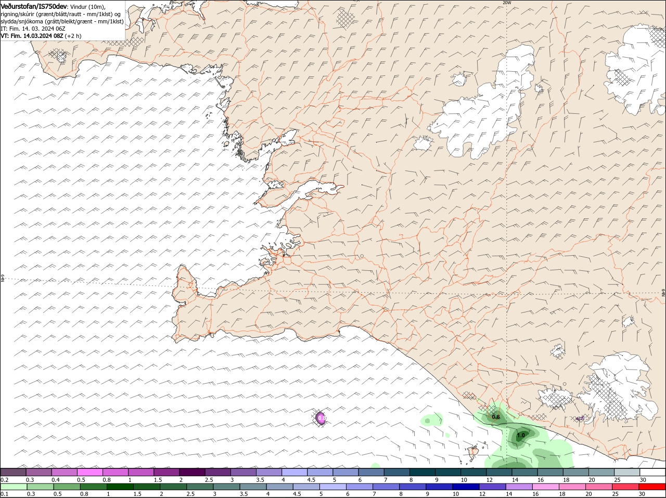The image size is (666, 498).
Task: Click the 0.8 precipitation label on the coast
Action: pyautogui.click(x=496, y=417)
